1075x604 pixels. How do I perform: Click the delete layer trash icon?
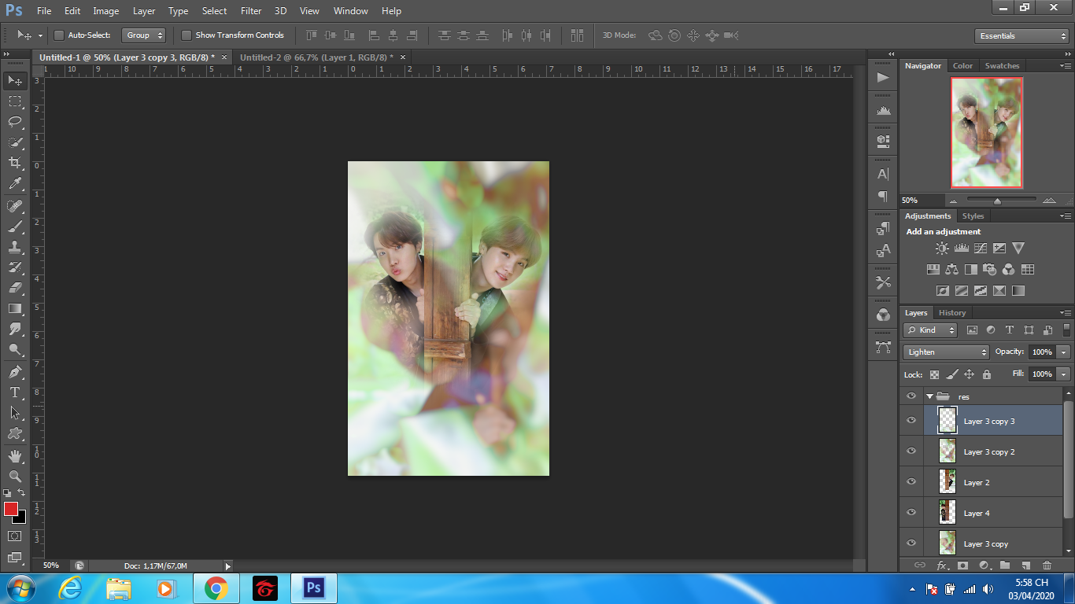pos(1047,565)
